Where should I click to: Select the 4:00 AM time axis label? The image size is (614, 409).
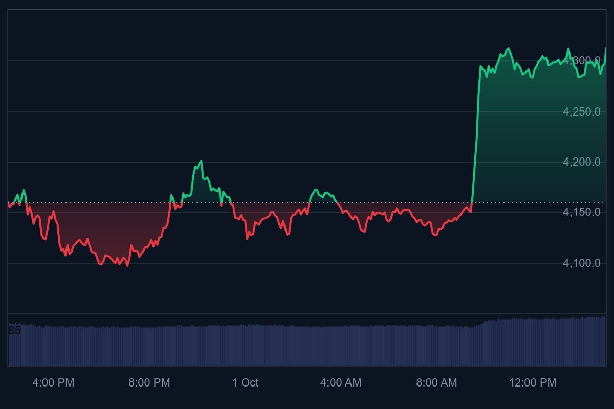coord(341,382)
